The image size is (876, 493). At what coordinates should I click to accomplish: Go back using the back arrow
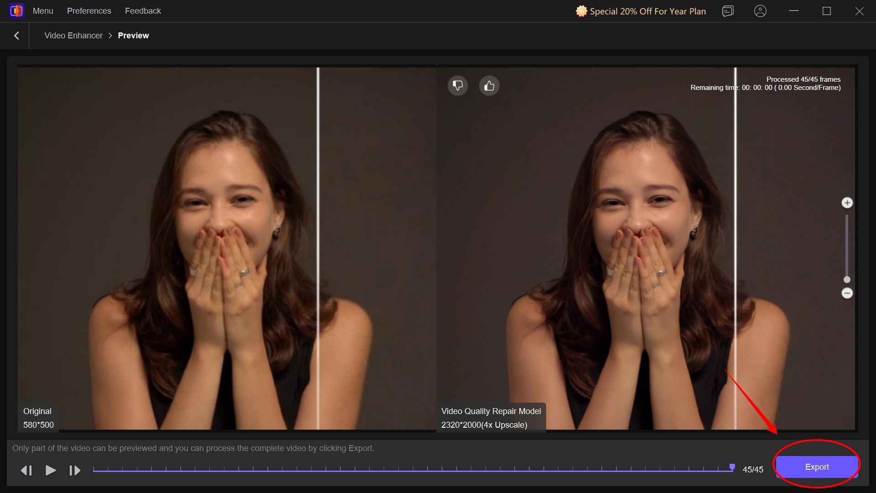pyautogui.click(x=16, y=35)
